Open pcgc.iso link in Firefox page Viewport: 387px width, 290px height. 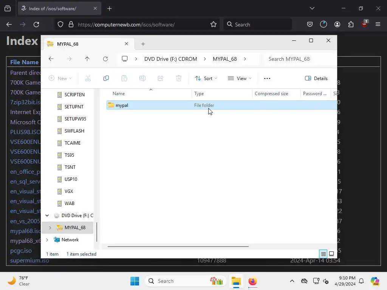[21, 251]
